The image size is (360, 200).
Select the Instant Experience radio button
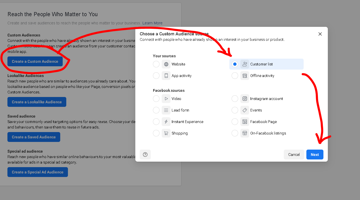(x=156, y=122)
